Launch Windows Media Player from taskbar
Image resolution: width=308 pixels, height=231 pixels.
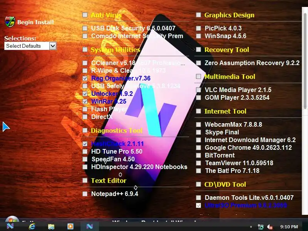click(70, 226)
